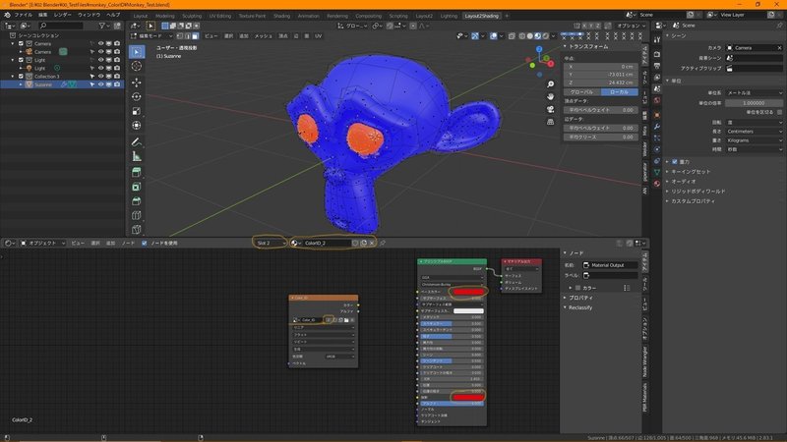Open the メッシュ menu in viewport header
This screenshot has height=442, width=787.
click(x=263, y=36)
